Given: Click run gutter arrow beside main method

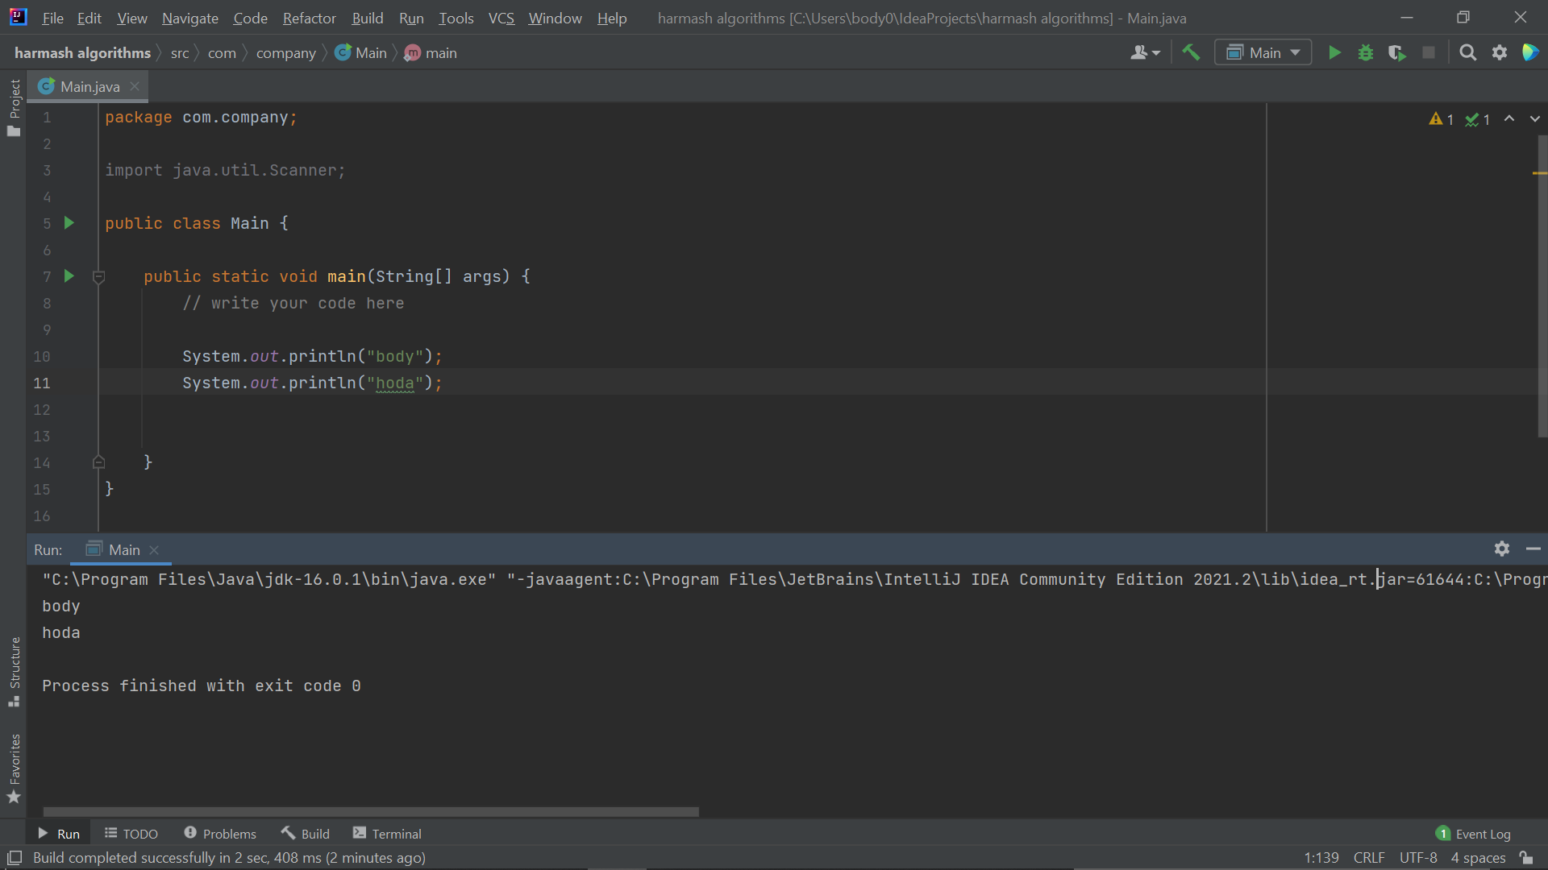Looking at the screenshot, I should pyautogui.click(x=69, y=276).
